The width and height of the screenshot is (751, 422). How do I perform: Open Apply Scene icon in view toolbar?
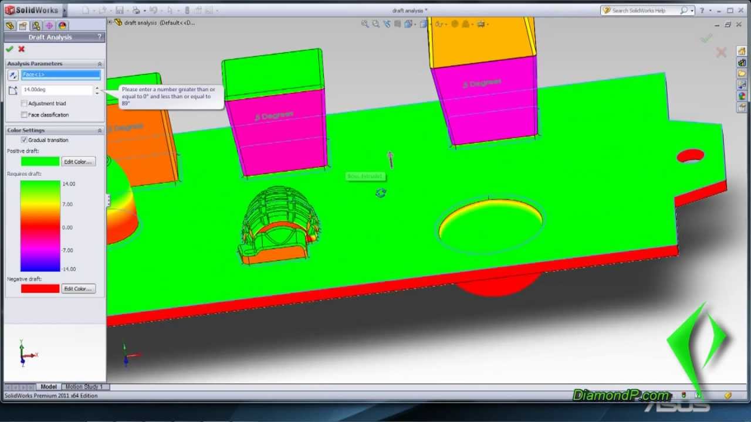tap(466, 24)
